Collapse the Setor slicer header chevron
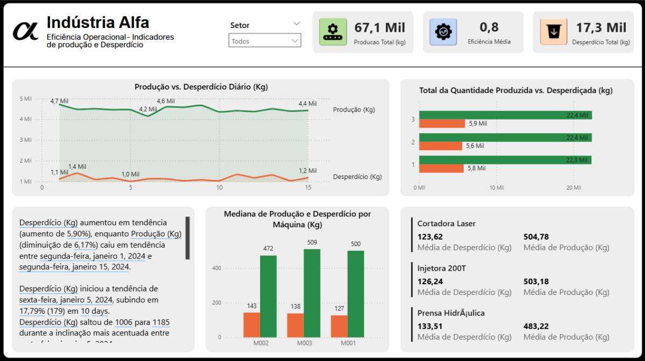The image size is (645, 361). click(297, 24)
